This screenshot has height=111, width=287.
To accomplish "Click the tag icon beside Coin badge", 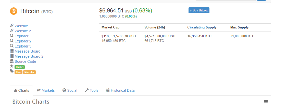I will pos(11,71).
